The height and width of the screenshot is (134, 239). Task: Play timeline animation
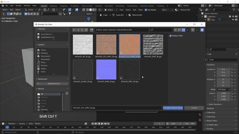pos(102,124)
